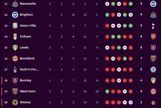Screen dimensions: 161x108
Task: Click Brighton's seagull crest beside its name
Action: [15, 15]
